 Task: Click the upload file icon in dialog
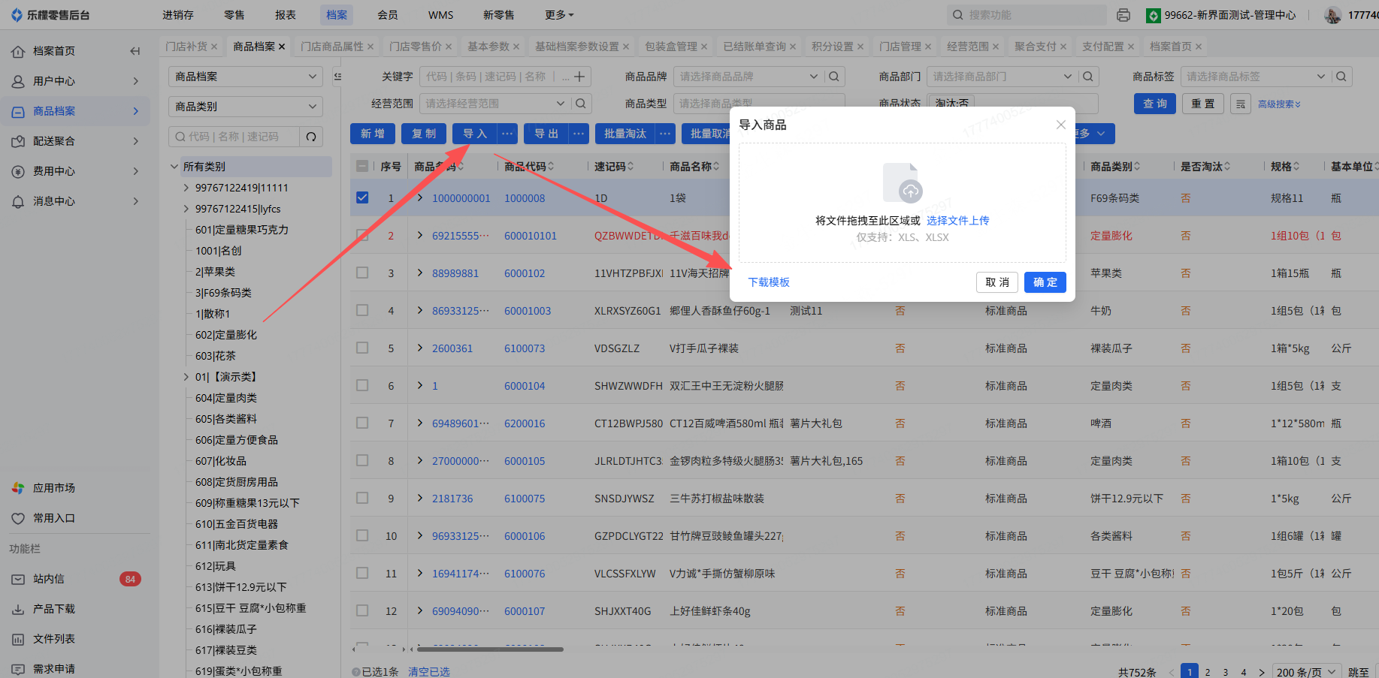[902, 182]
